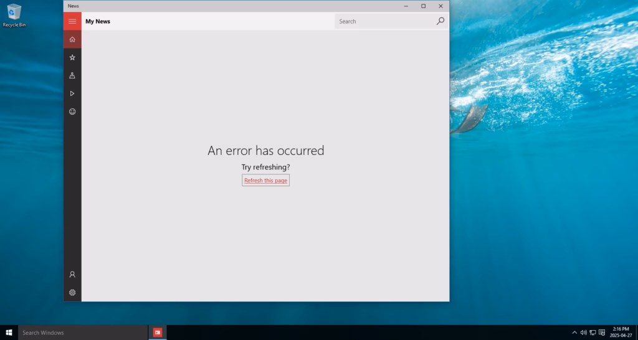Screen dimensions: 638x340
Task: Click the smiley feedback icon
Action: 72,111
